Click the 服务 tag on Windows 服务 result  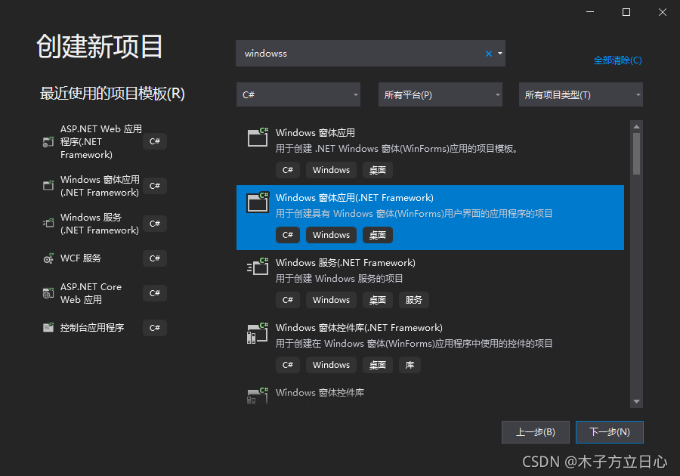tap(414, 300)
